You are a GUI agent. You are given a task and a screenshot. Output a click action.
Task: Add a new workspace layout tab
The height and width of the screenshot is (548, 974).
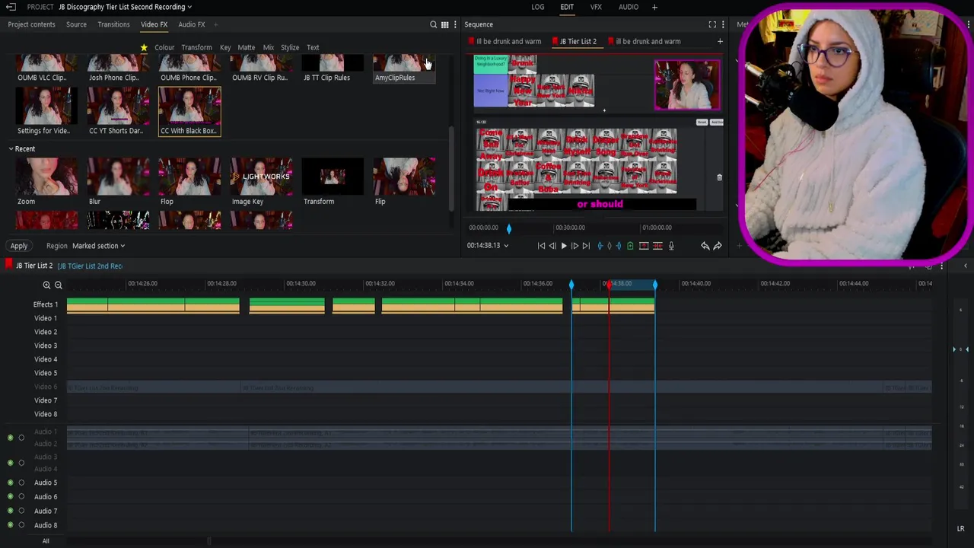click(x=654, y=7)
